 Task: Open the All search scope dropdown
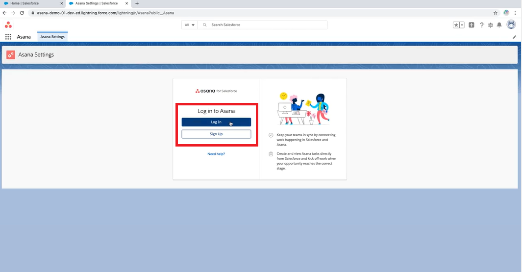coord(189,25)
